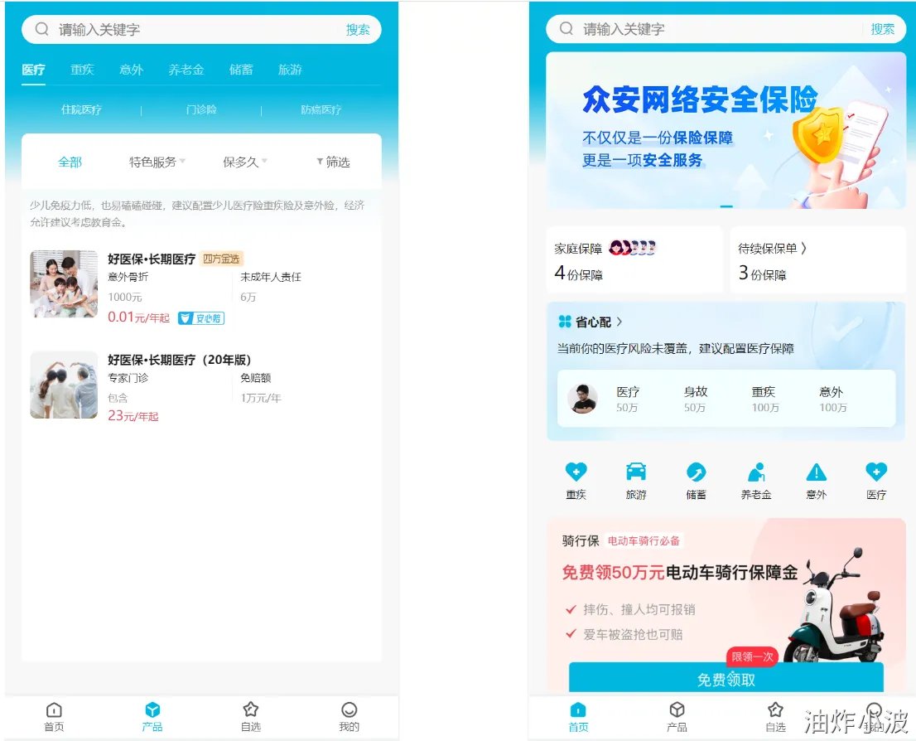Tap search magnifier icon on product screen
916x741 pixels.
click(41, 29)
